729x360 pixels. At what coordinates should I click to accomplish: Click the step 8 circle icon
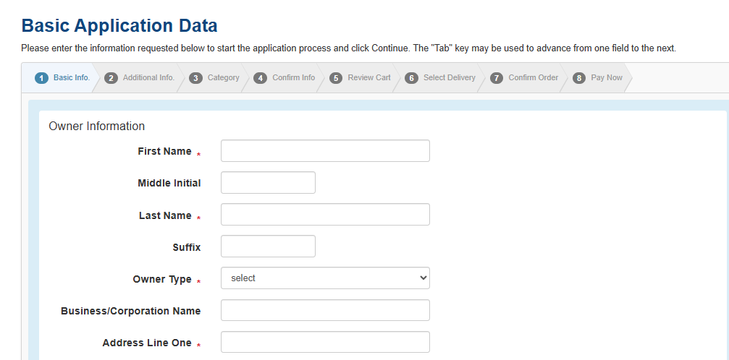coord(579,78)
